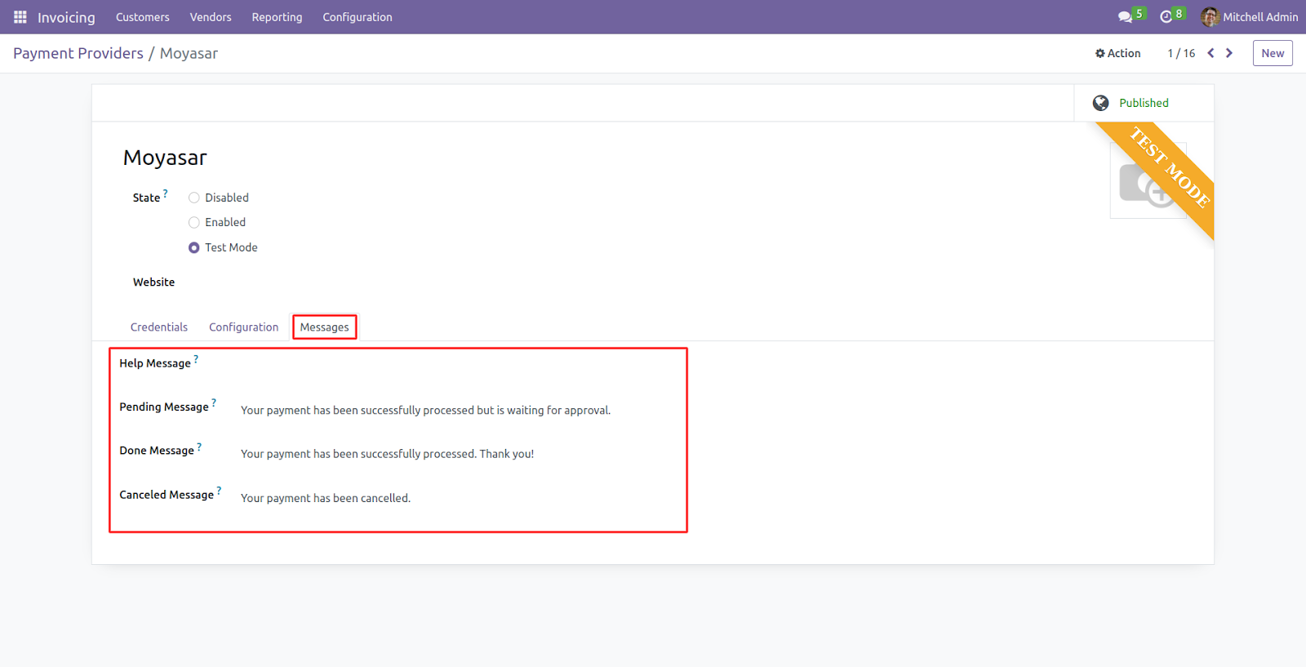Select the Disabled state option
Screen dimensions: 1306x667
coord(194,198)
